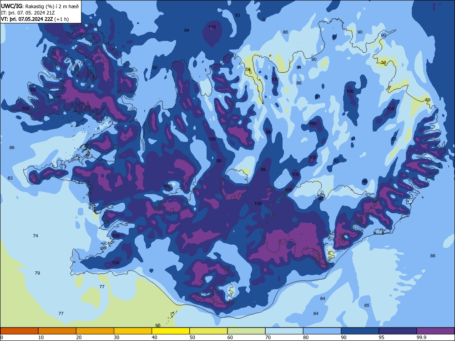Viewport: 455px width, 341px height.
Task: Pick the medium blue 80–90 legend swatch
Action: (x=322, y=331)
